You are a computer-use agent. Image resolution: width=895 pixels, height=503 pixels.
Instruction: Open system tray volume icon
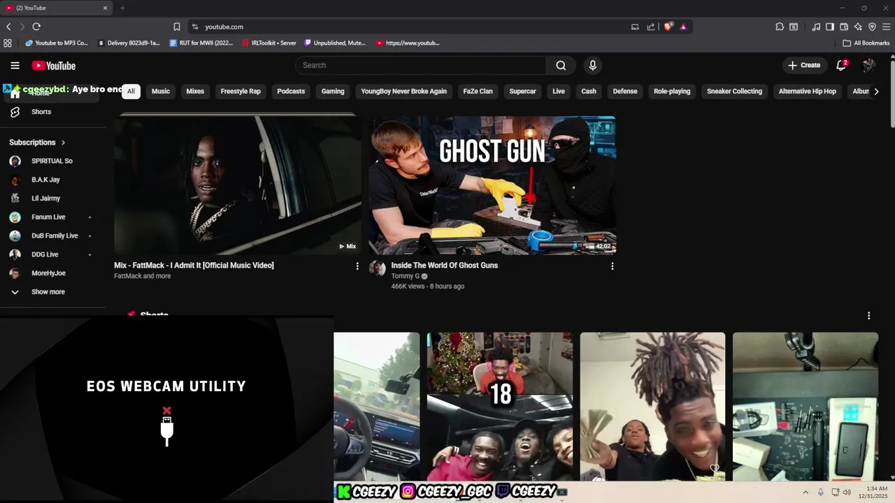pyautogui.click(x=847, y=492)
